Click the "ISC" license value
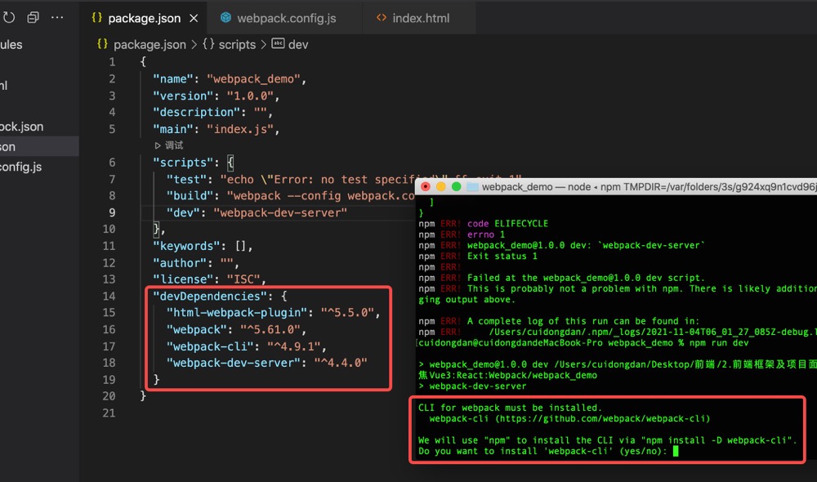 coord(243,279)
